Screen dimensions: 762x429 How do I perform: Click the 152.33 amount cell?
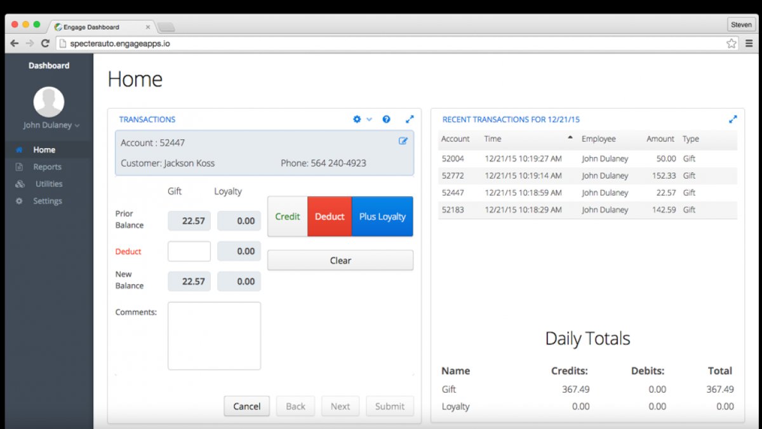[x=663, y=176]
